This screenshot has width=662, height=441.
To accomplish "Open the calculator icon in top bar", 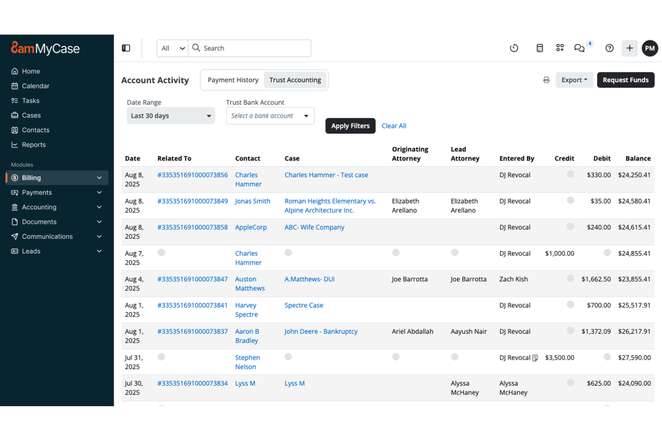I will coord(540,48).
